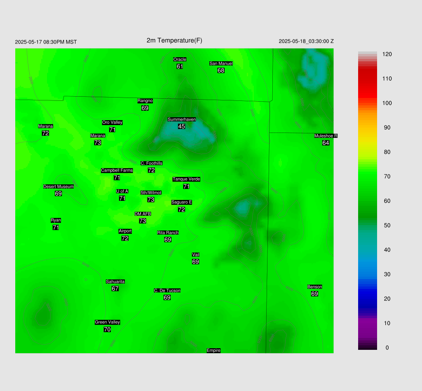Click the 69 reading under C. De Tucson
The height and width of the screenshot is (391, 422).
click(x=167, y=298)
